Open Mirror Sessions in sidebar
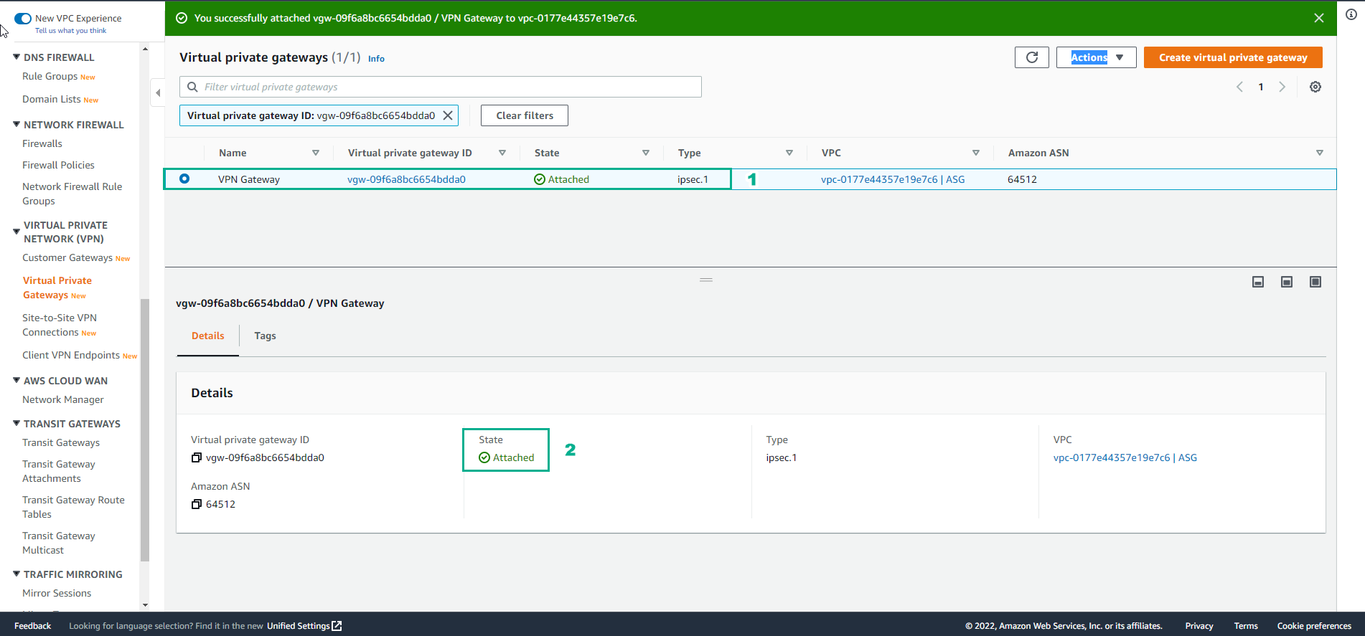Viewport: 1365px width, 636px height. click(57, 593)
